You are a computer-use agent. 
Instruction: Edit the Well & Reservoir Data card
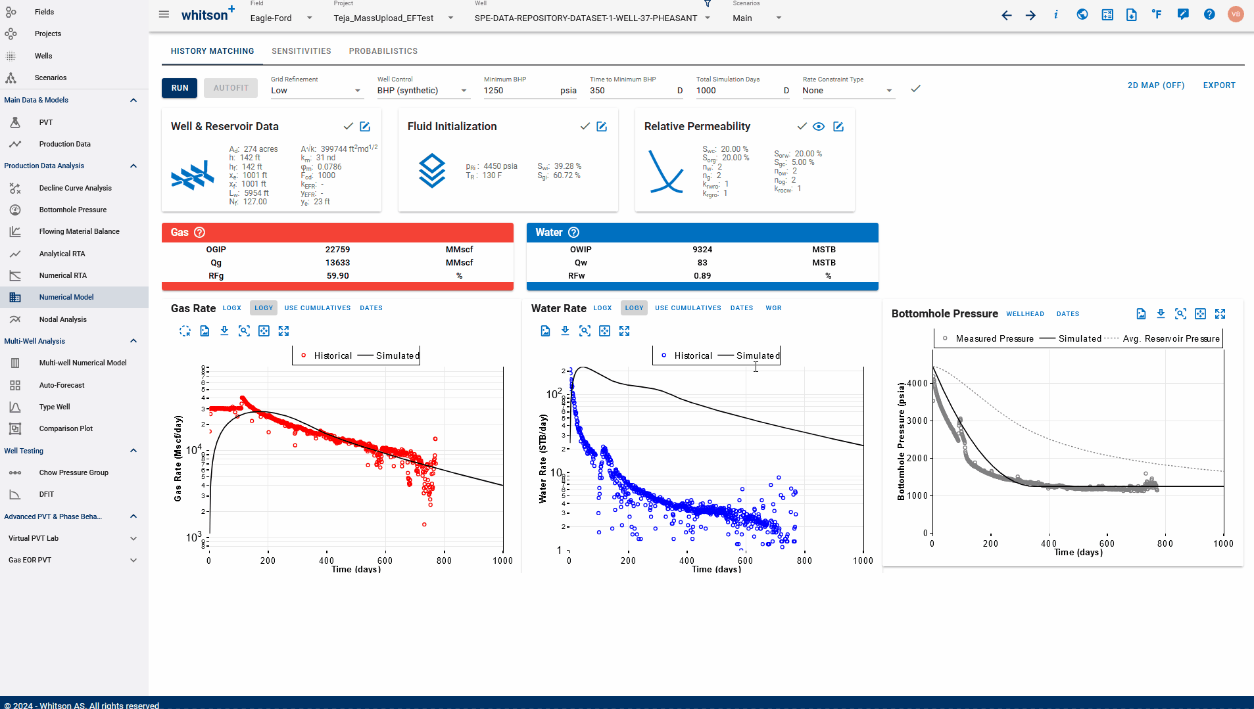[365, 126]
